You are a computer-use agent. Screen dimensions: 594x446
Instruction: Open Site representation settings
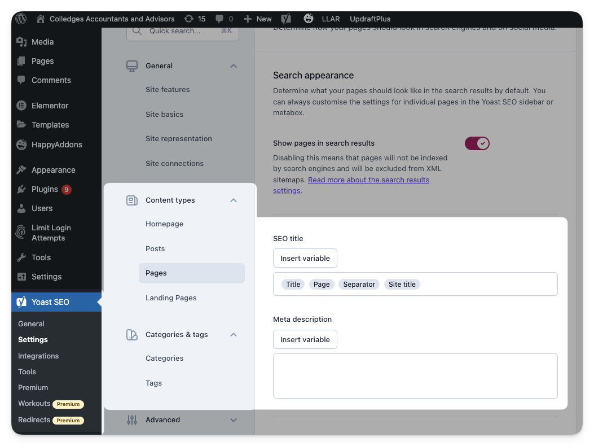pyautogui.click(x=178, y=138)
